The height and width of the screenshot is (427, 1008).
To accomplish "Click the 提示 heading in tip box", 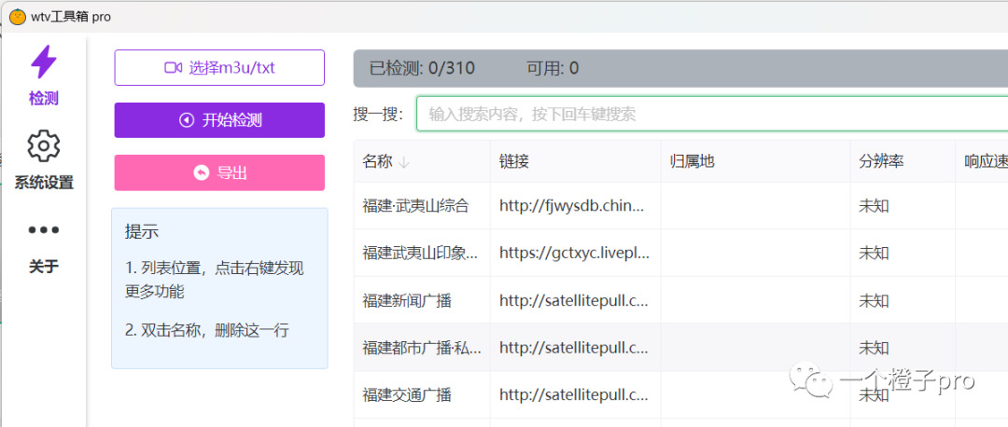I will tap(142, 231).
